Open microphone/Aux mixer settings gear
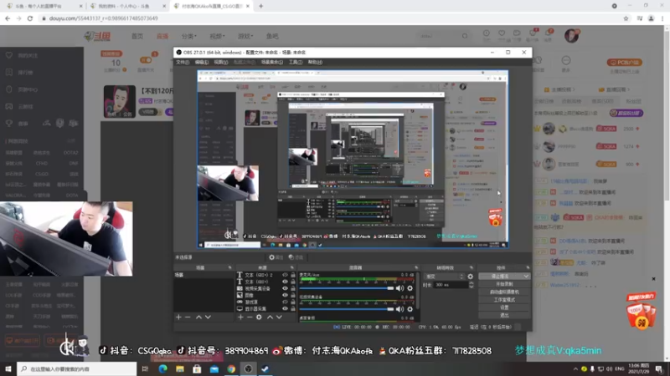670x376 pixels. [x=410, y=288]
